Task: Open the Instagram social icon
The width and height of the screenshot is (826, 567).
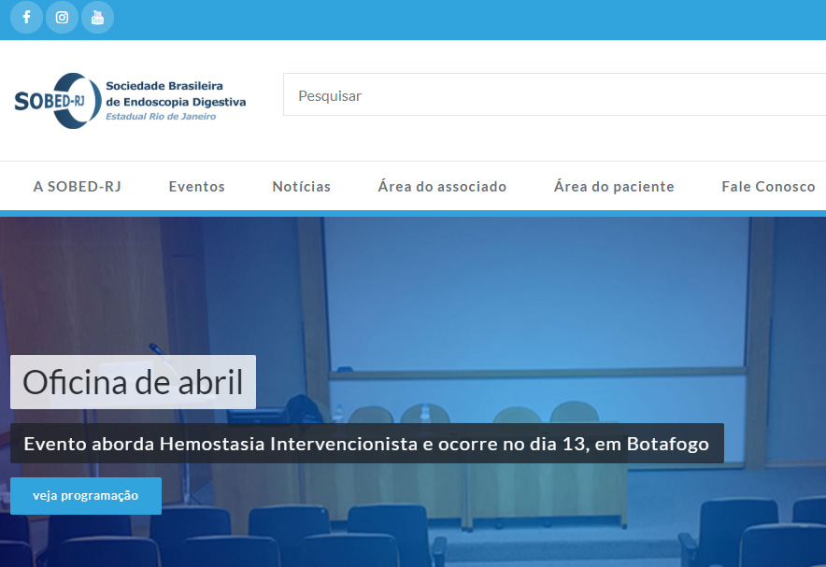Action: tap(62, 18)
